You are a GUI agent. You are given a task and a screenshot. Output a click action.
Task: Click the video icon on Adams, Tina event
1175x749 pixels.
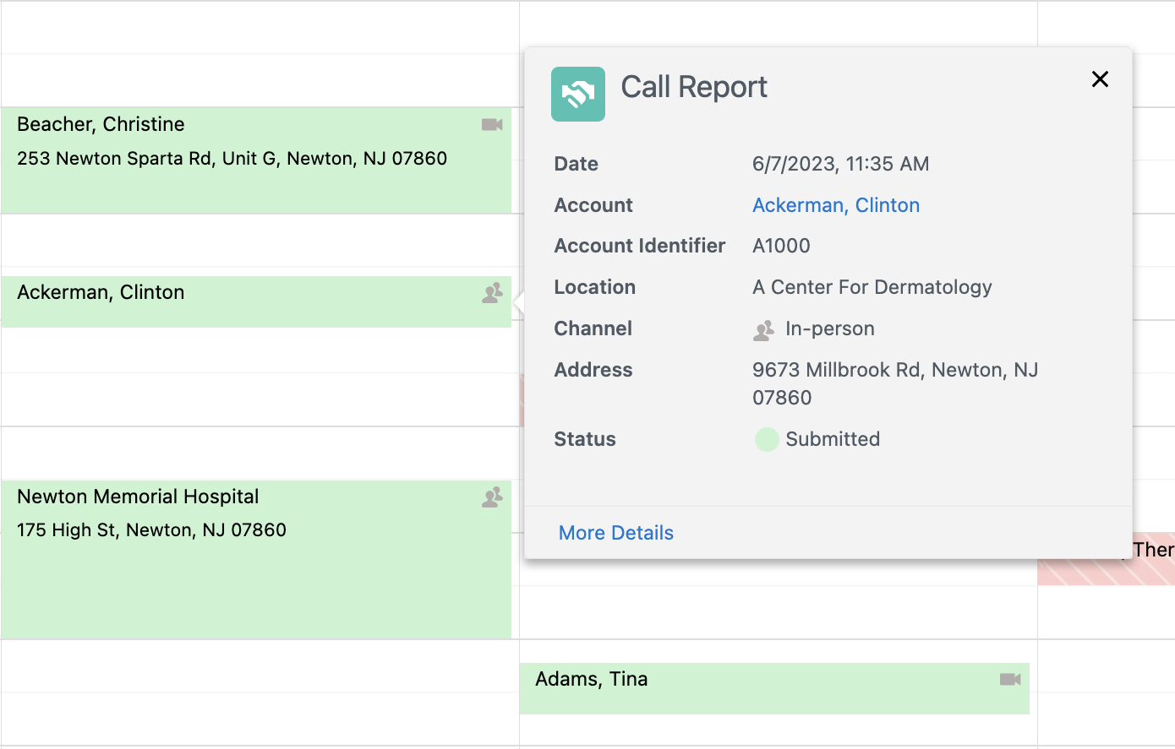(x=1010, y=680)
